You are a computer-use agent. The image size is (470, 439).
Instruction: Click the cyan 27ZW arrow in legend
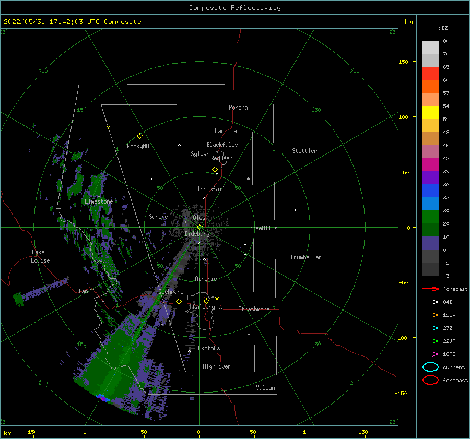(x=430, y=328)
